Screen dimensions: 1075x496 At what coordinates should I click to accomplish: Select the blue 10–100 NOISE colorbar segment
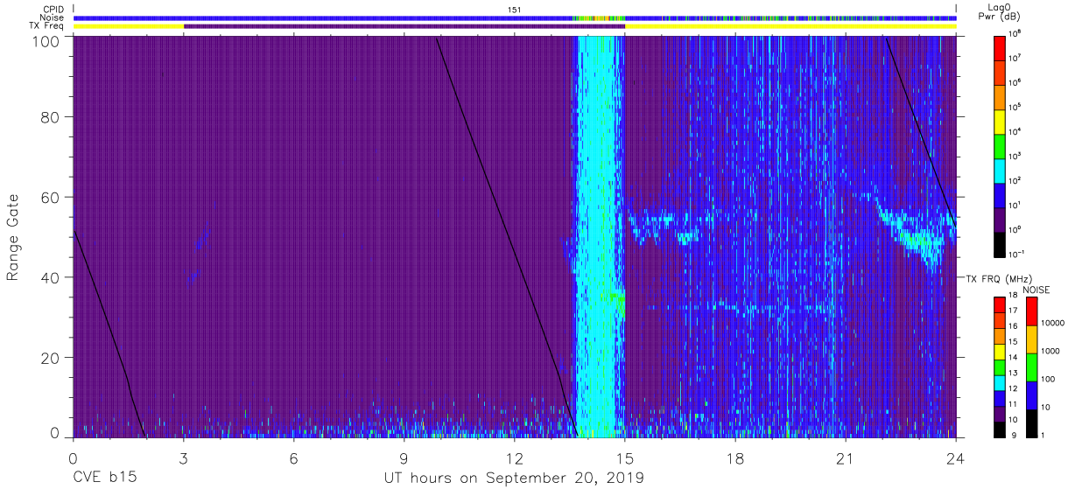(1031, 395)
